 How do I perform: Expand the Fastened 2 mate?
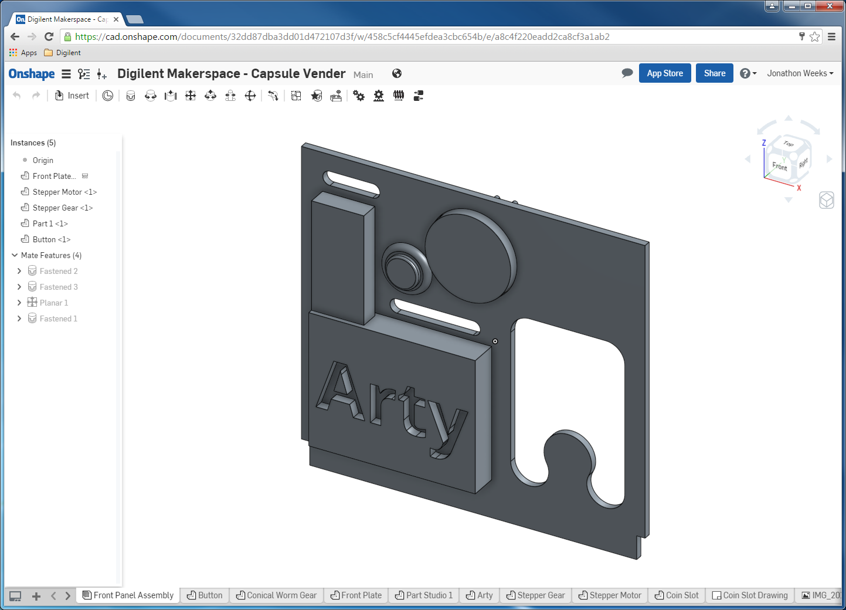19,271
